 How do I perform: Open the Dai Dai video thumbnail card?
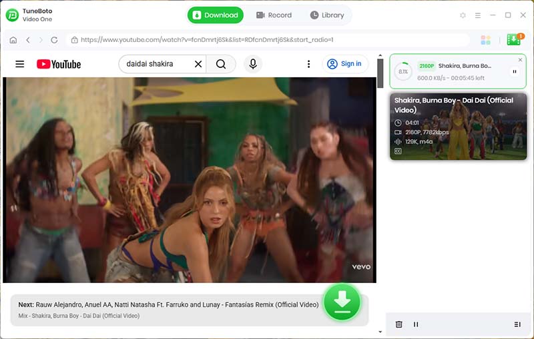tap(459, 127)
